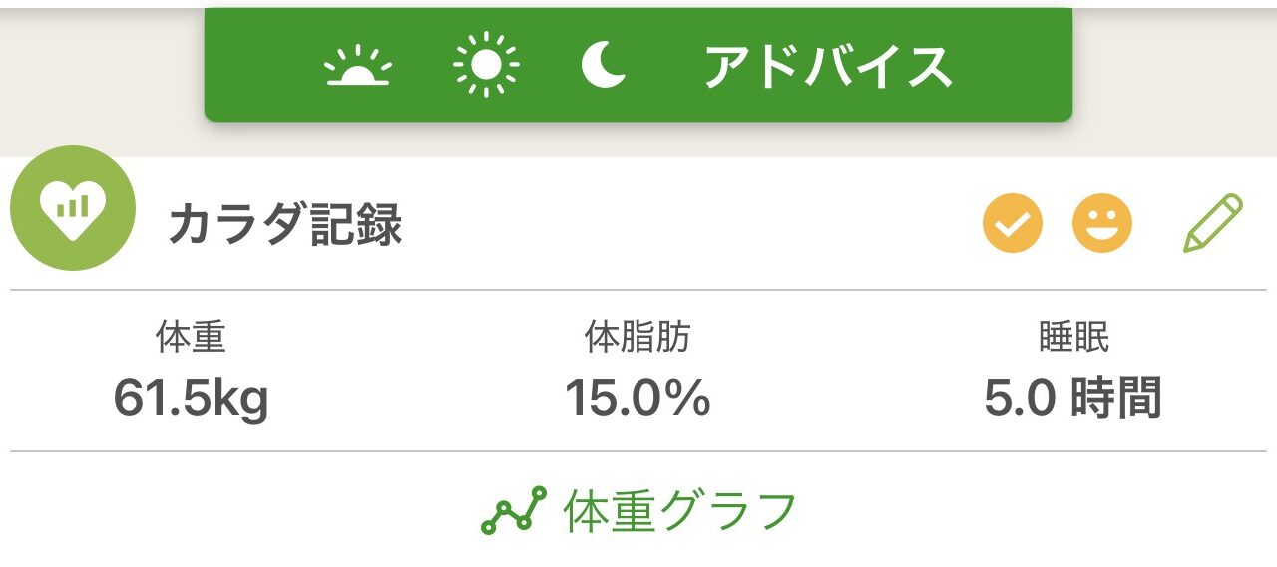Screen dimensions: 1277x567
Task: Select the 61.5kg weight value
Action: point(191,399)
